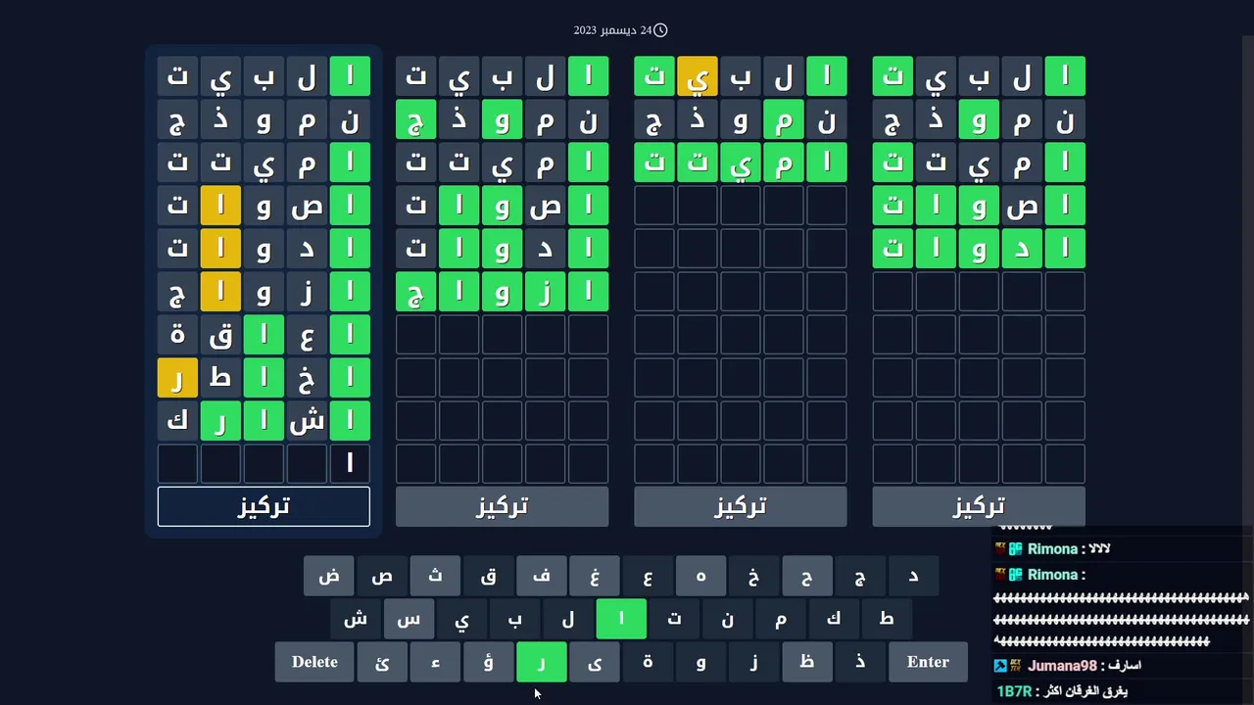The width and height of the screenshot is (1254, 705).
Task: Tap the ء keyboard key
Action: click(x=435, y=662)
